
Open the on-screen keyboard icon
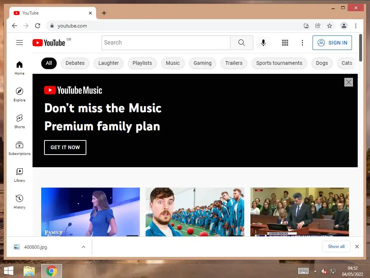pos(303,271)
